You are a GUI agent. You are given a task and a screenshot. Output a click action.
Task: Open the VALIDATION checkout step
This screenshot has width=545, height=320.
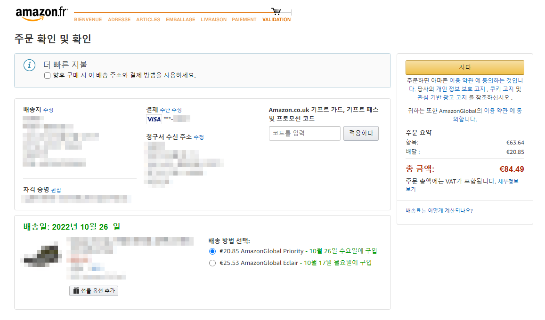[277, 20]
